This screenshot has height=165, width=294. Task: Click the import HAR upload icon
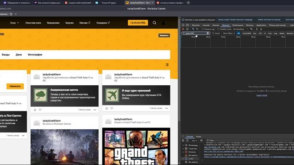(257, 29)
